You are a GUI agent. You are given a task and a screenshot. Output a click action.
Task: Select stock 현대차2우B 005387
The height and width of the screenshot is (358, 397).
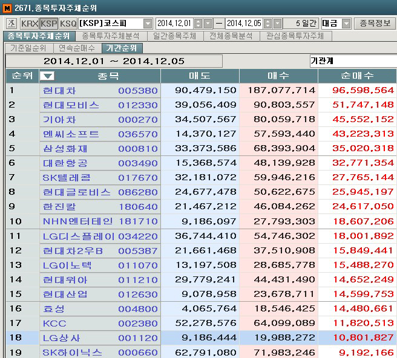pos(100,251)
